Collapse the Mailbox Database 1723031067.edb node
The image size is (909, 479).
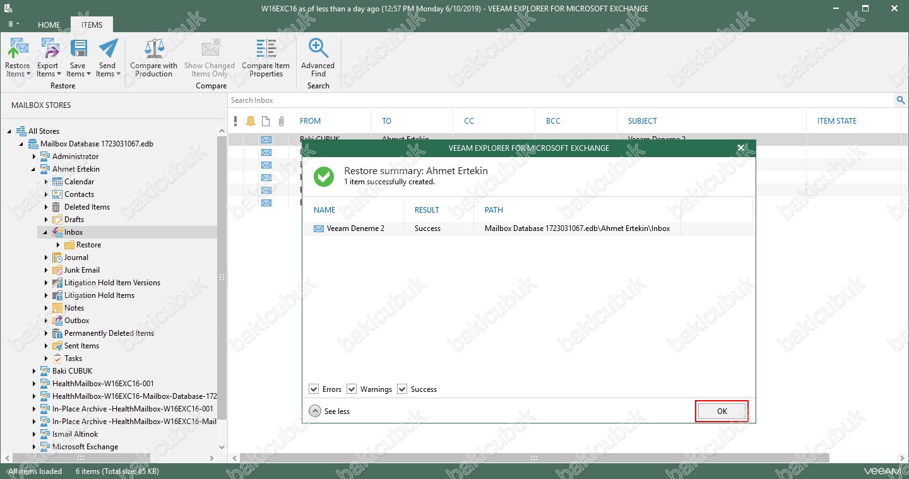tap(22, 144)
